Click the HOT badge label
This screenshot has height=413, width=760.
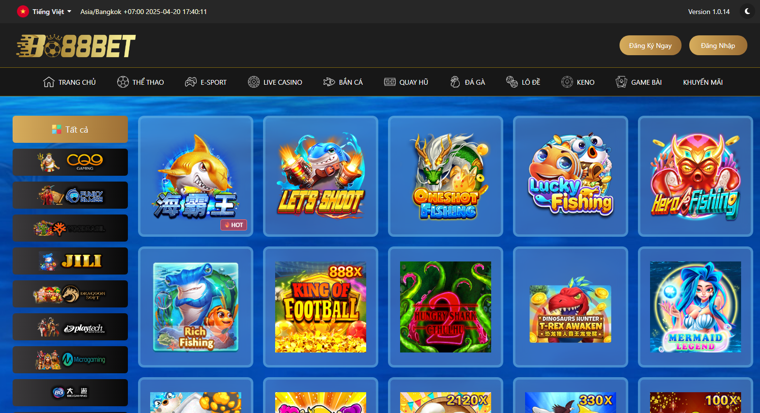coord(234,225)
